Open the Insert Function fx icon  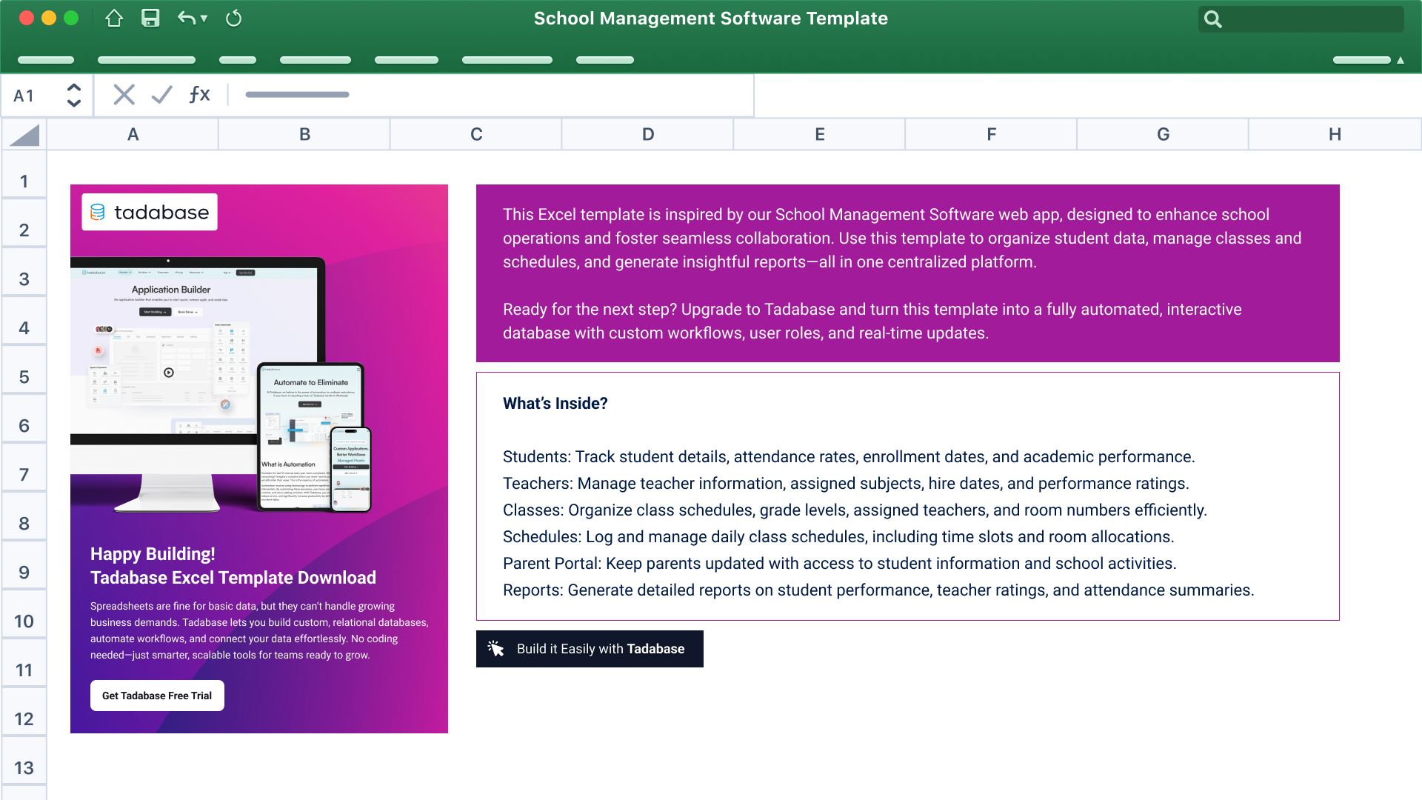(x=199, y=95)
